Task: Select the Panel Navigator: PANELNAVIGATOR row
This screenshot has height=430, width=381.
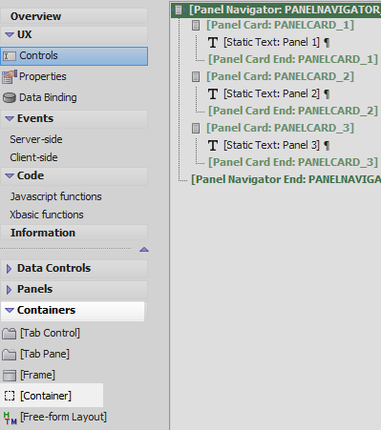Action: [276, 10]
